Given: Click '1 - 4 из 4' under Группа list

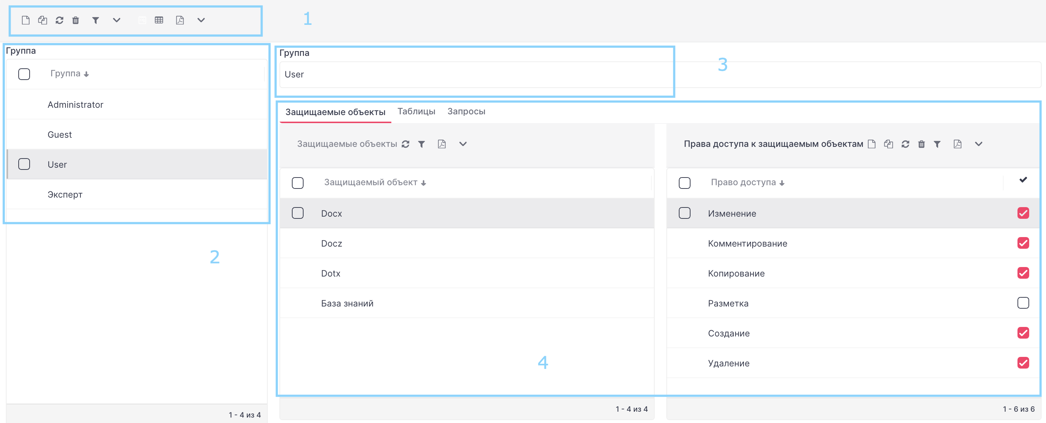Looking at the screenshot, I should pos(244,415).
